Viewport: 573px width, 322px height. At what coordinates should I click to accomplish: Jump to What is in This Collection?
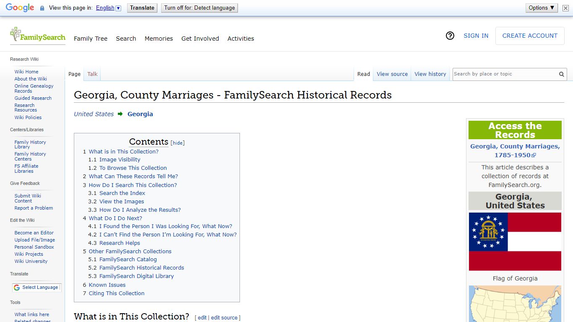tap(123, 151)
